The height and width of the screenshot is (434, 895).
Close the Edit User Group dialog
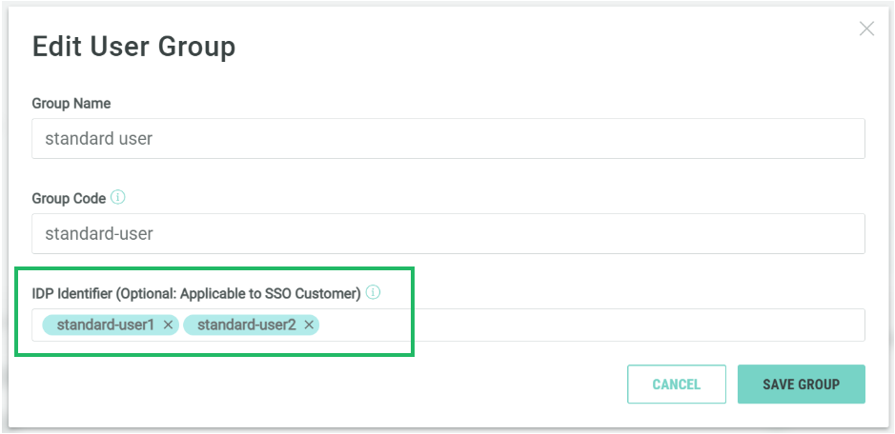(866, 29)
